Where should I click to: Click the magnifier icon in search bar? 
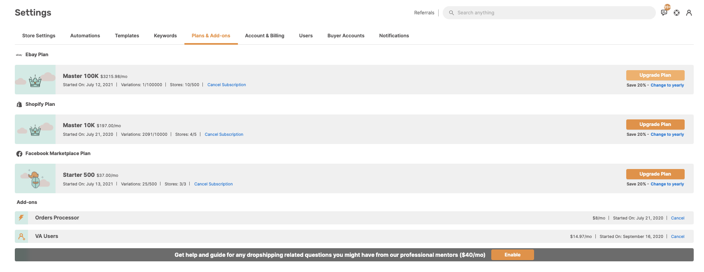[451, 13]
